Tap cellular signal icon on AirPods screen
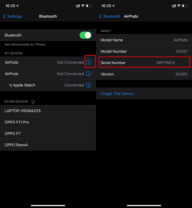The height and width of the screenshot is (208, 192). pos(174,6)
